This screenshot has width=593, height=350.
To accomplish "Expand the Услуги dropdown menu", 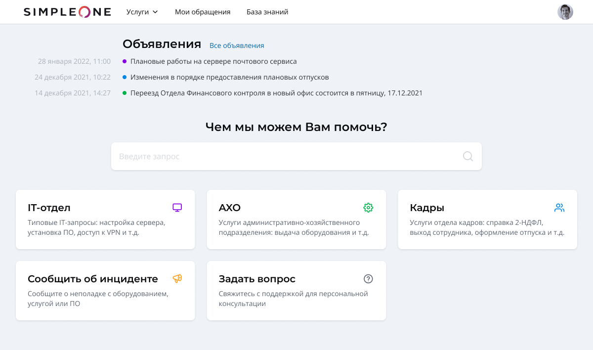I will click(x=142, y=12).
